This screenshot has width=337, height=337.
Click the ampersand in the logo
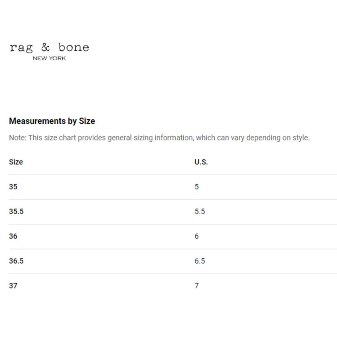point(45,47)
